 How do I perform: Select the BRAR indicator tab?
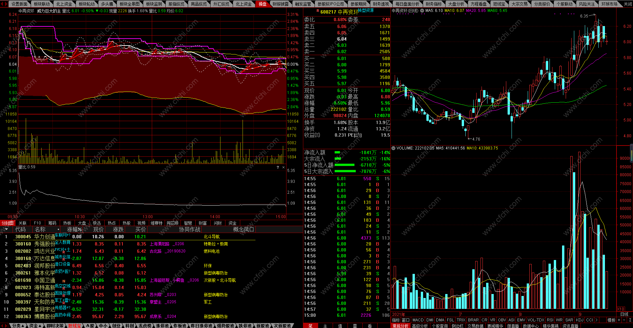pyautogui.click(x=473, y=320)
